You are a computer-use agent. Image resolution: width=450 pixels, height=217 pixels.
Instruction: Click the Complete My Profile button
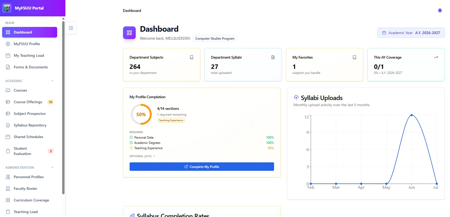[202, 167]
